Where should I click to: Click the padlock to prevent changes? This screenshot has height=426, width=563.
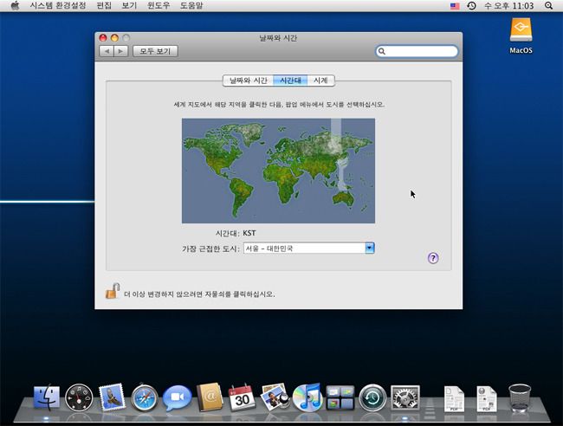113,291
